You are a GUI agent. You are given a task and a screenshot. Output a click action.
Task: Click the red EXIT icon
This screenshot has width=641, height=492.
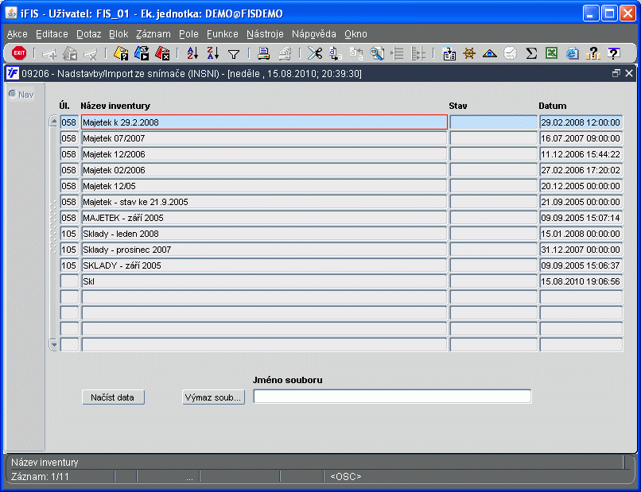[19, 53]
